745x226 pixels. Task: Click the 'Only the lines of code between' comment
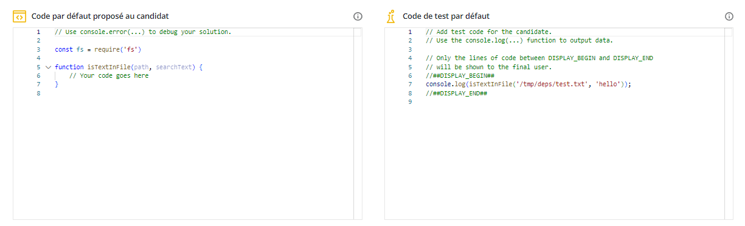[x=539, y=58]
